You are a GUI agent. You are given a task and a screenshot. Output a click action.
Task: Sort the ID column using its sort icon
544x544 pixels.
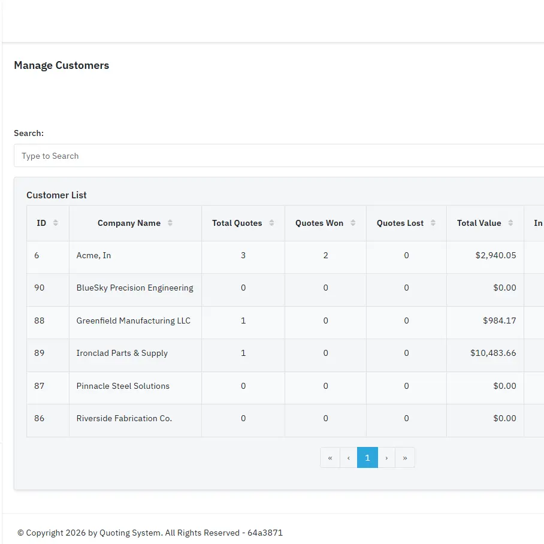pyautogui.click(x=55, y=223)
